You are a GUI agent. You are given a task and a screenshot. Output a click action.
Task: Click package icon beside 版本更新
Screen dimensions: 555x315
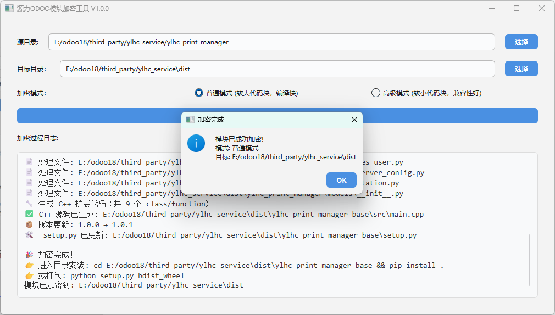pyautogui.click(x=29, y=224)
